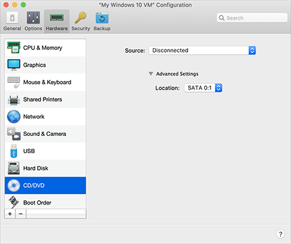Select Boot Order in the sidebar
Viewport: 291px width, 244px height.
coord(45,202)
